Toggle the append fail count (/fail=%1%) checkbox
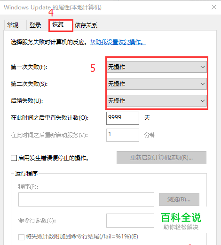Image resolution: width=221 pixels, height=245 pixels. 21,237
